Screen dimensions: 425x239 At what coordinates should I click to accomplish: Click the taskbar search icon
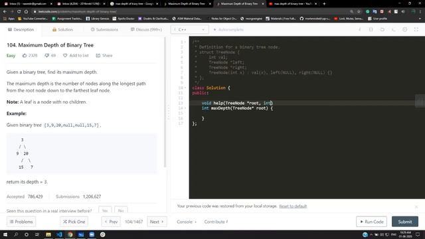pos(16,234)
